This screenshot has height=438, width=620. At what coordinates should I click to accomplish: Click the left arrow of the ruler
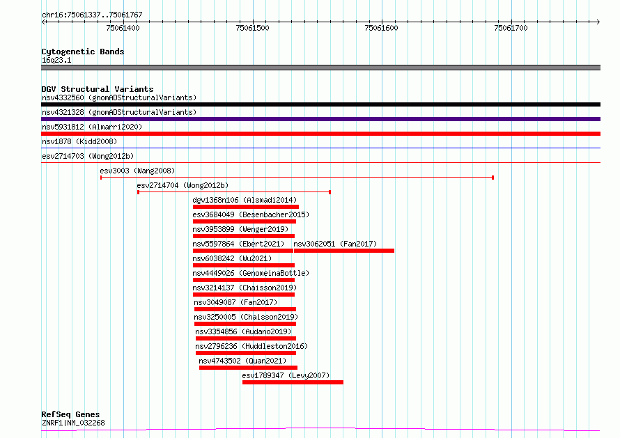coord(44,22)
